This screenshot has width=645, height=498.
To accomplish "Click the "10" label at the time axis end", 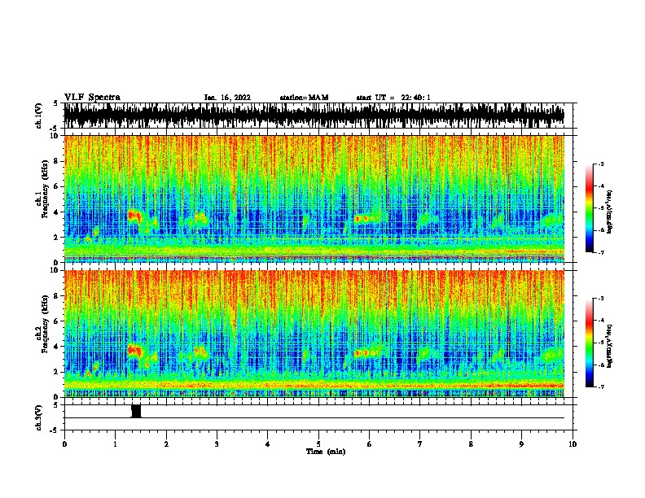I will pos(573,444).
